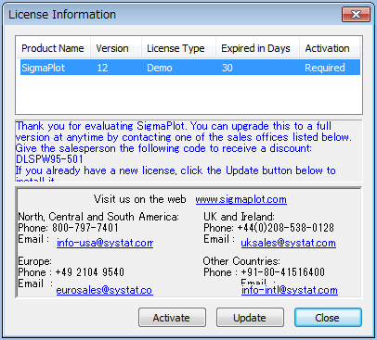Screen dimensions: 377x340
Task: Click the Update button
Action: (x=250, y=318)
